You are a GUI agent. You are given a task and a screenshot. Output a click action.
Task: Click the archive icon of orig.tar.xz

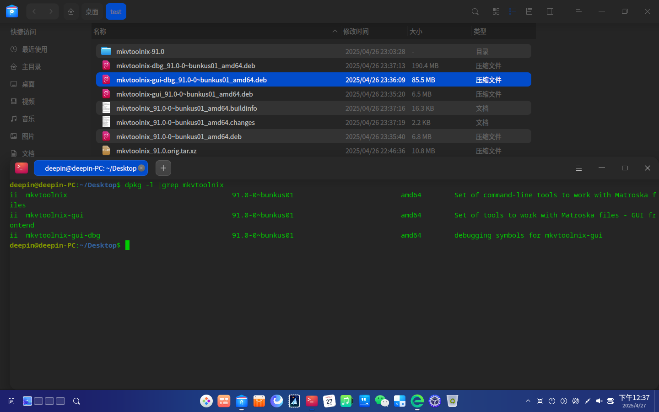pyautogui.click(x=106, y=150)
